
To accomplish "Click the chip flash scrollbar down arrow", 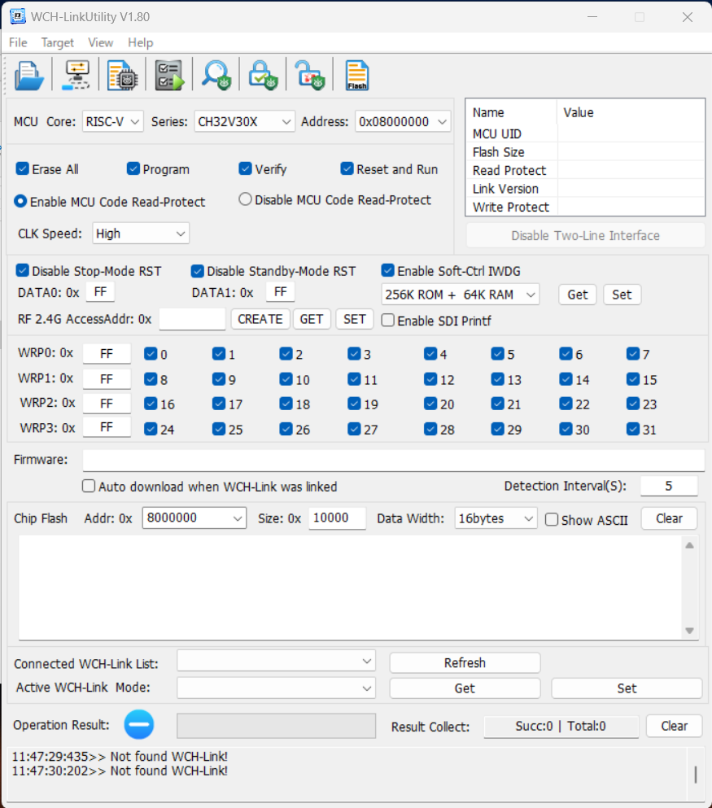I will [x=689, y=631].
